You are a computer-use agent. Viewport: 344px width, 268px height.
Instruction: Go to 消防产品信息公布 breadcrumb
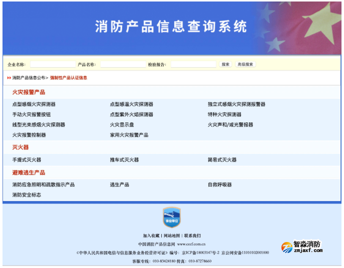pos(29,78)
